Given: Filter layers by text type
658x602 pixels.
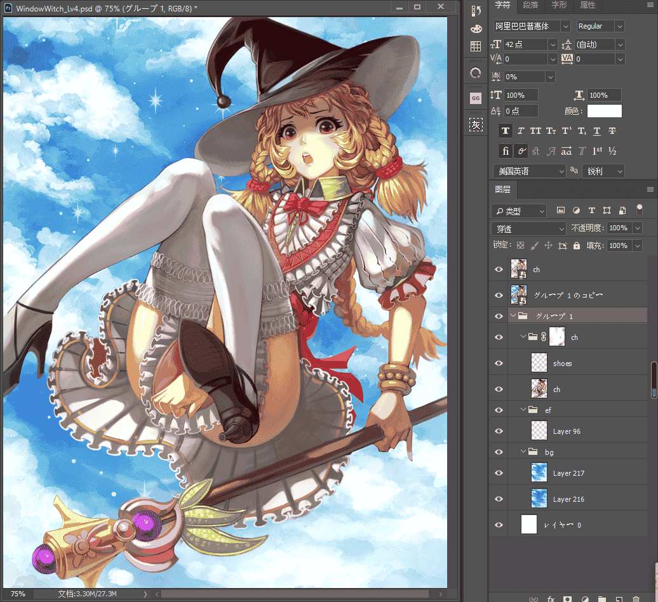Looking at the screenshot, I should [592, 211].
